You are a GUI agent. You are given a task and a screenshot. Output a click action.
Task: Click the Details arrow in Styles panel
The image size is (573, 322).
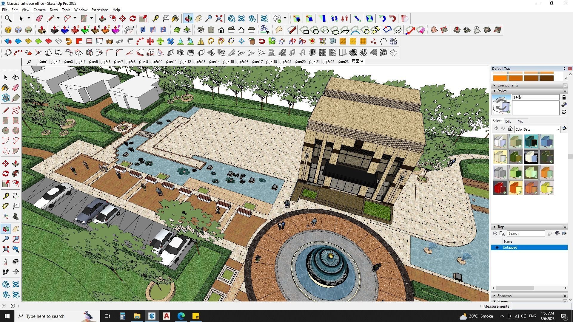click(564, 129)
